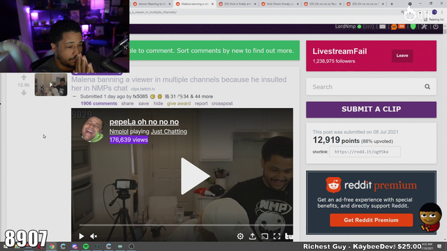Save the post with the save link
This screenshot has width=447, height=251.
click(x=144, y=103)
